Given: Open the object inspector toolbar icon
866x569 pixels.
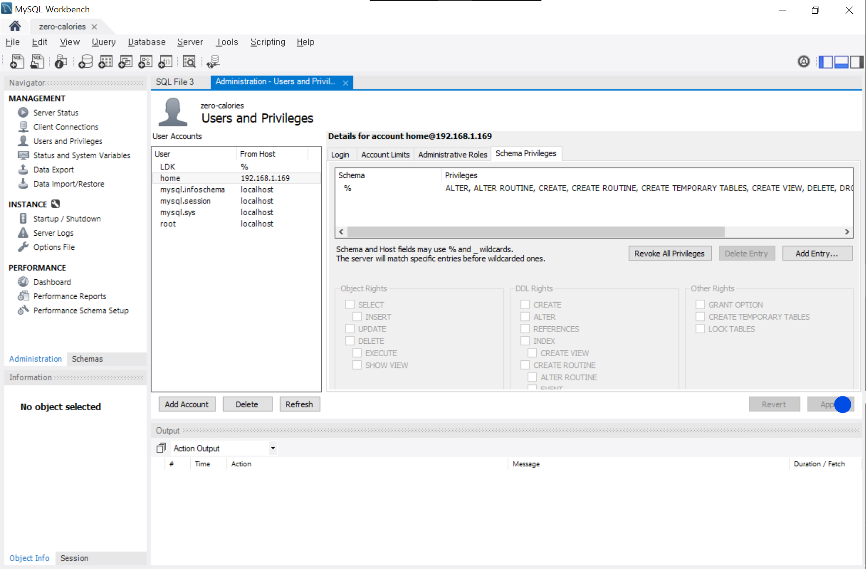Looking at the screenshot, I should click(x=61, y=62).
